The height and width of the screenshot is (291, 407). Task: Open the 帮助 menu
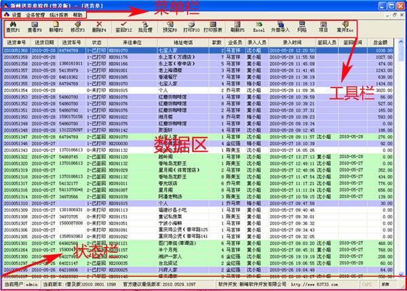[77, 15]
